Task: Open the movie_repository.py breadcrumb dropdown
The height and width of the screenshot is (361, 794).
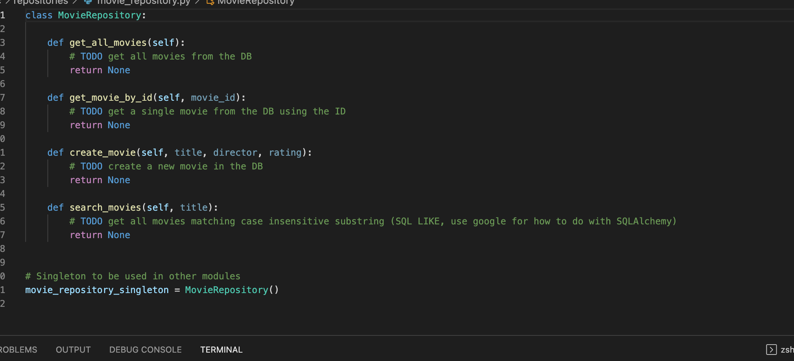Action: click(x=143, y=2)
